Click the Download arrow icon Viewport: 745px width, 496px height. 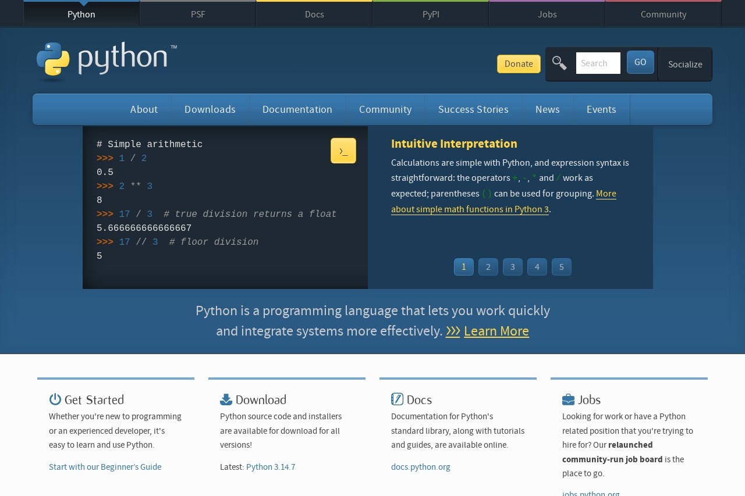pos(226,399)
